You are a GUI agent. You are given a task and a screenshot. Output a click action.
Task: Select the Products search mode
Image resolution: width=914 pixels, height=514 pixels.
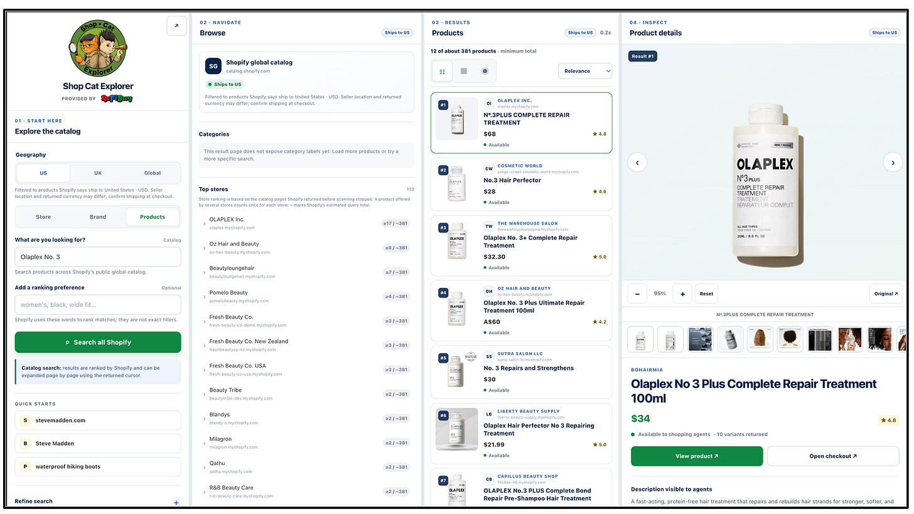click(153, 217)
